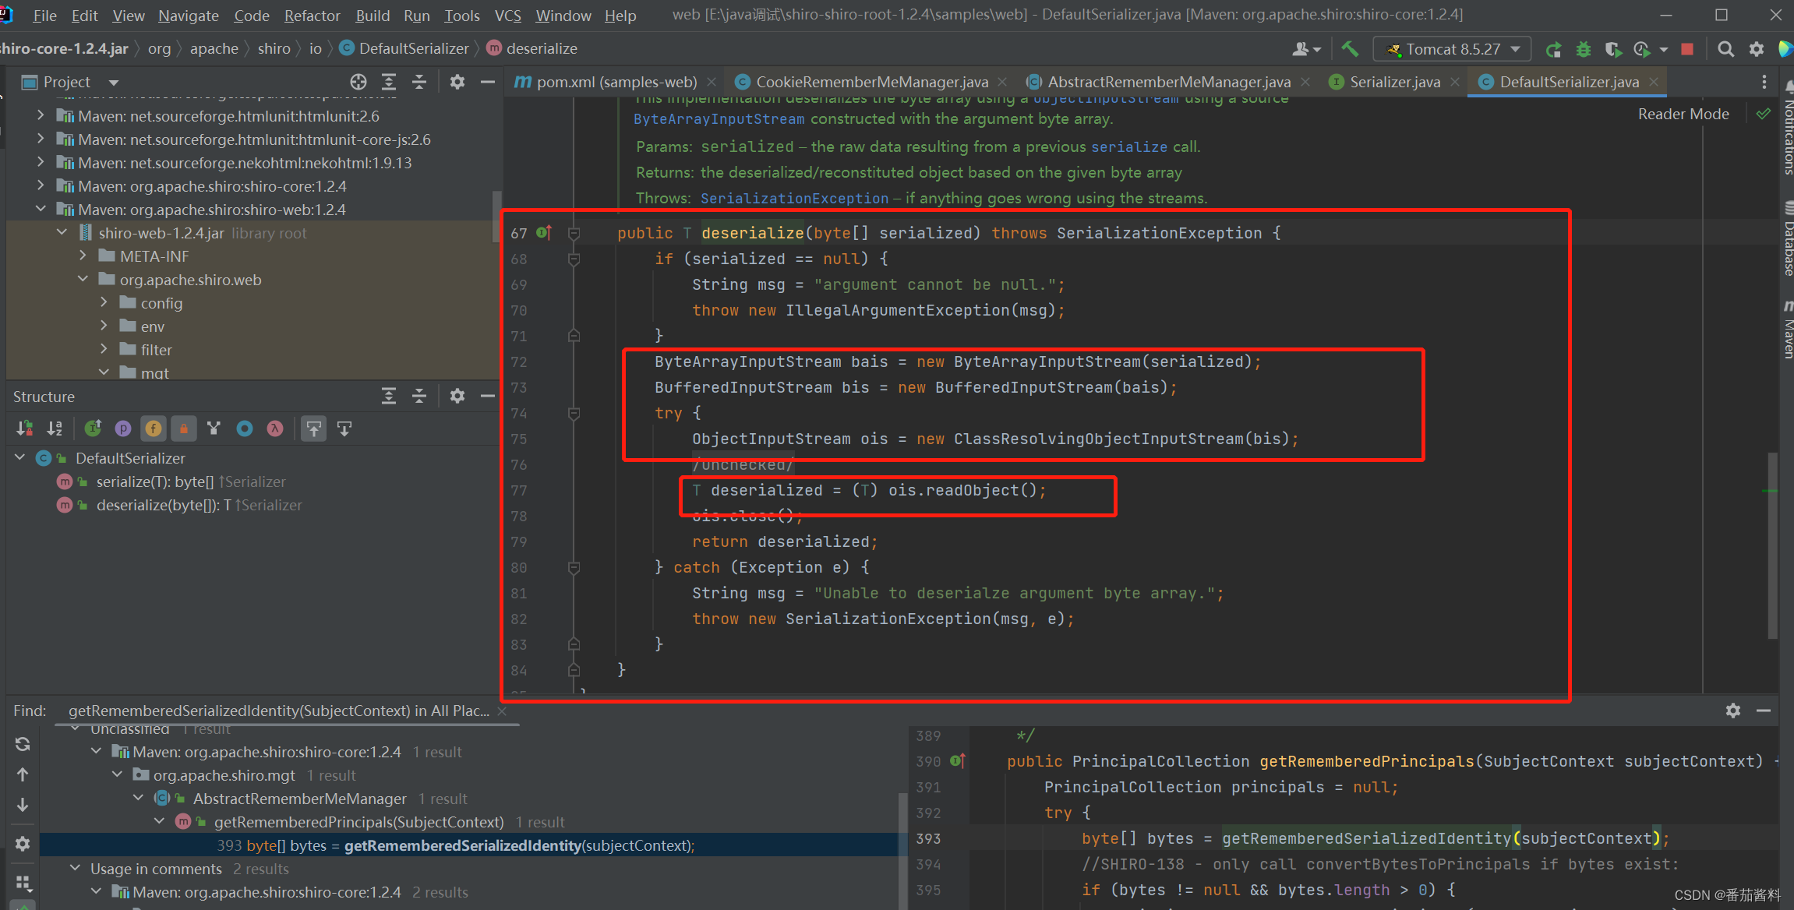Click override gutter icon on line 67
This screenshot has height=910, width=1794.
pos(545,232)
